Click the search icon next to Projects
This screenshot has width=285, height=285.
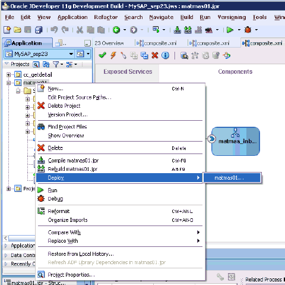[x=36, y=64]
